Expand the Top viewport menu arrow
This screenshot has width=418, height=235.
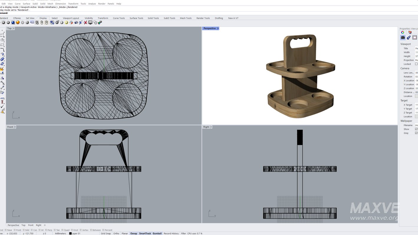[14, 28]
